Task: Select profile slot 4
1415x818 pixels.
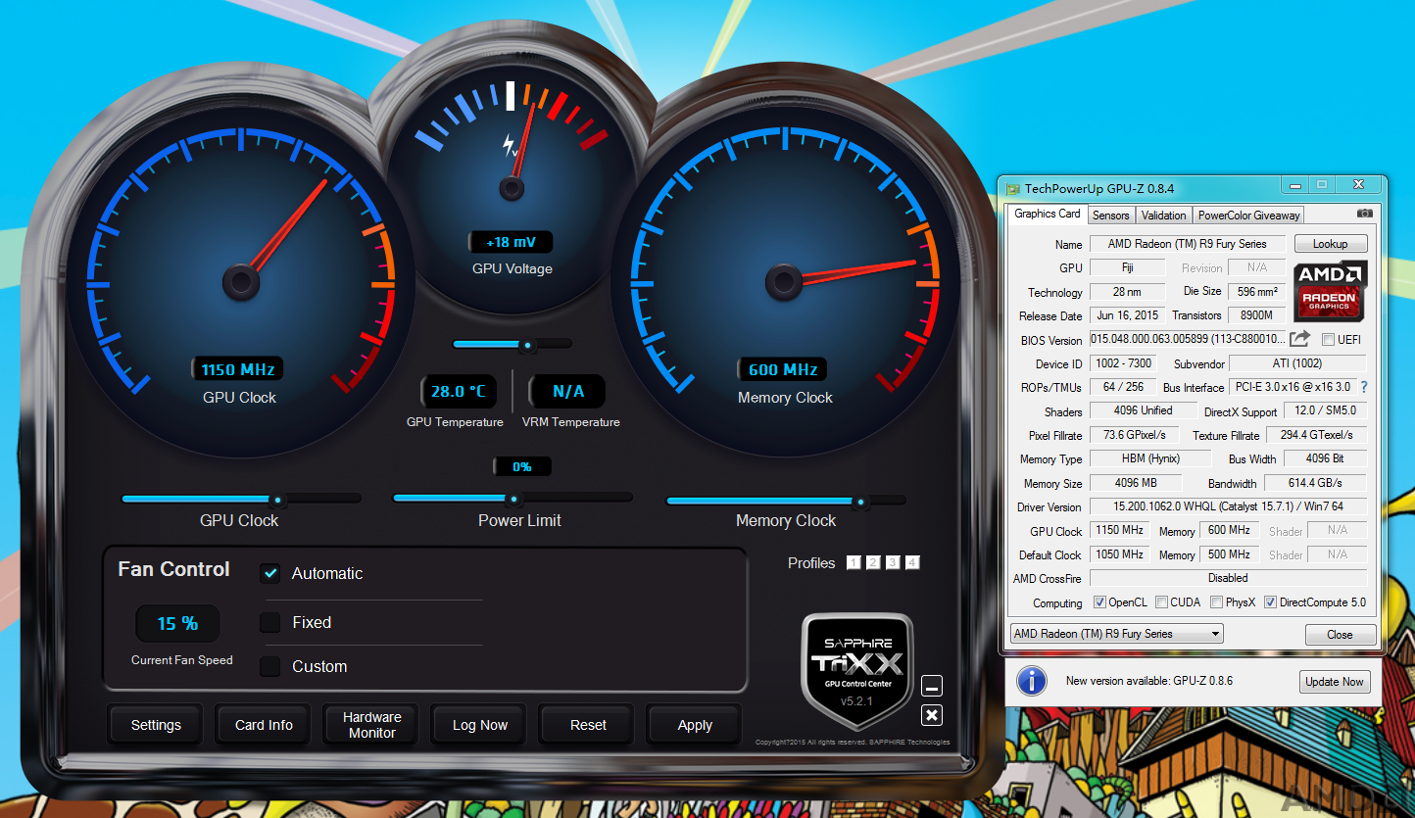Action: [x=912, y=562]
